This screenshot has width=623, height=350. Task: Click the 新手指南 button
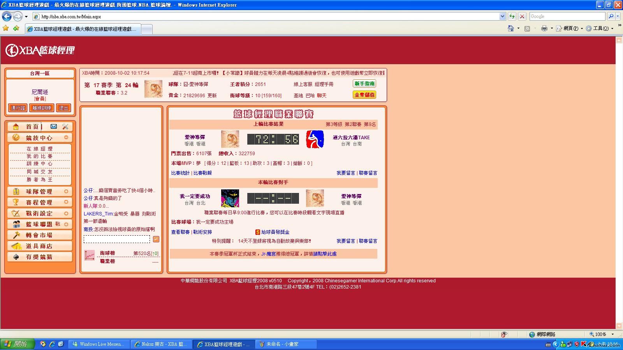(x=364, y=84)
